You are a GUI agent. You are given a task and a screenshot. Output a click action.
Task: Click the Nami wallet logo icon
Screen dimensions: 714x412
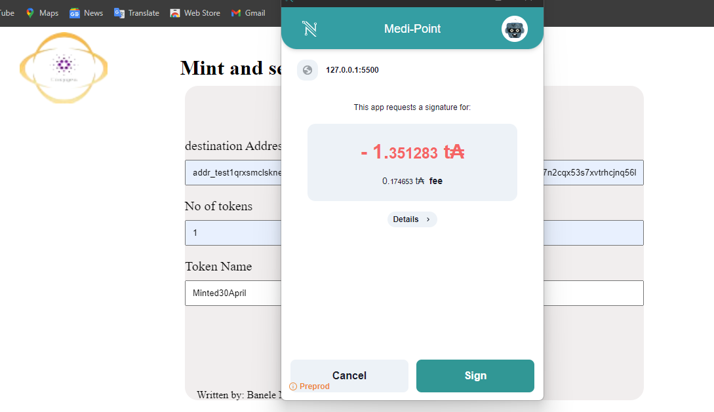point(309,29)
